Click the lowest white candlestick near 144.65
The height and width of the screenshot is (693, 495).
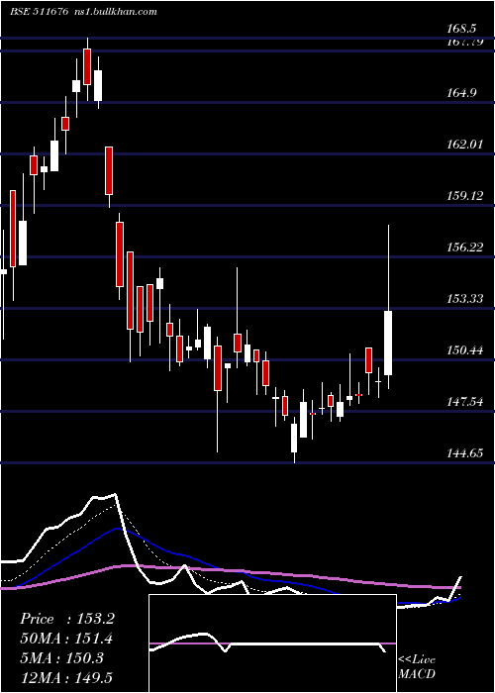pos(294,438)
